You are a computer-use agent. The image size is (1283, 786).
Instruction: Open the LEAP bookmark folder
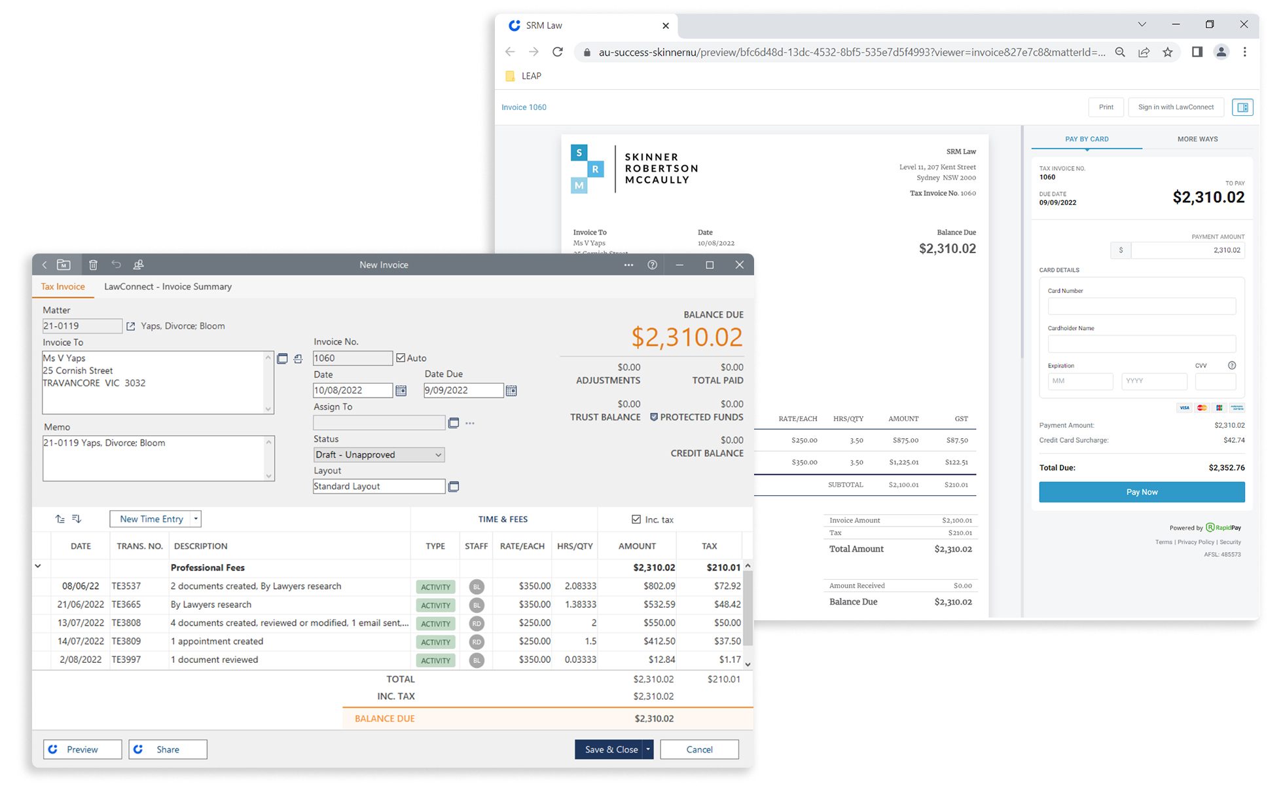pos(524,76)
